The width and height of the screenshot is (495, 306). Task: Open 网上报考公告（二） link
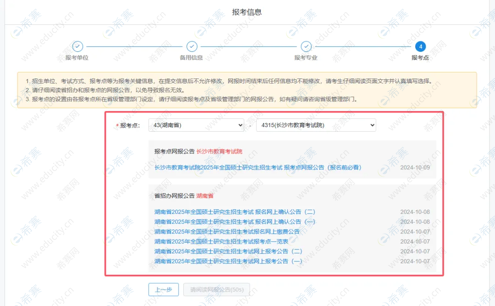click(228, 251)
